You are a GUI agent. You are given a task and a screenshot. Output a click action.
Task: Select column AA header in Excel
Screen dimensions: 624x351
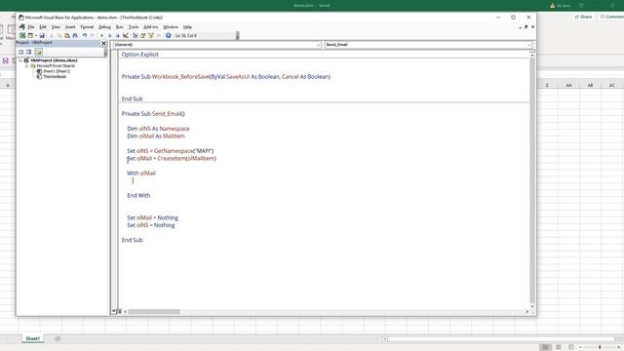(568, 85)
